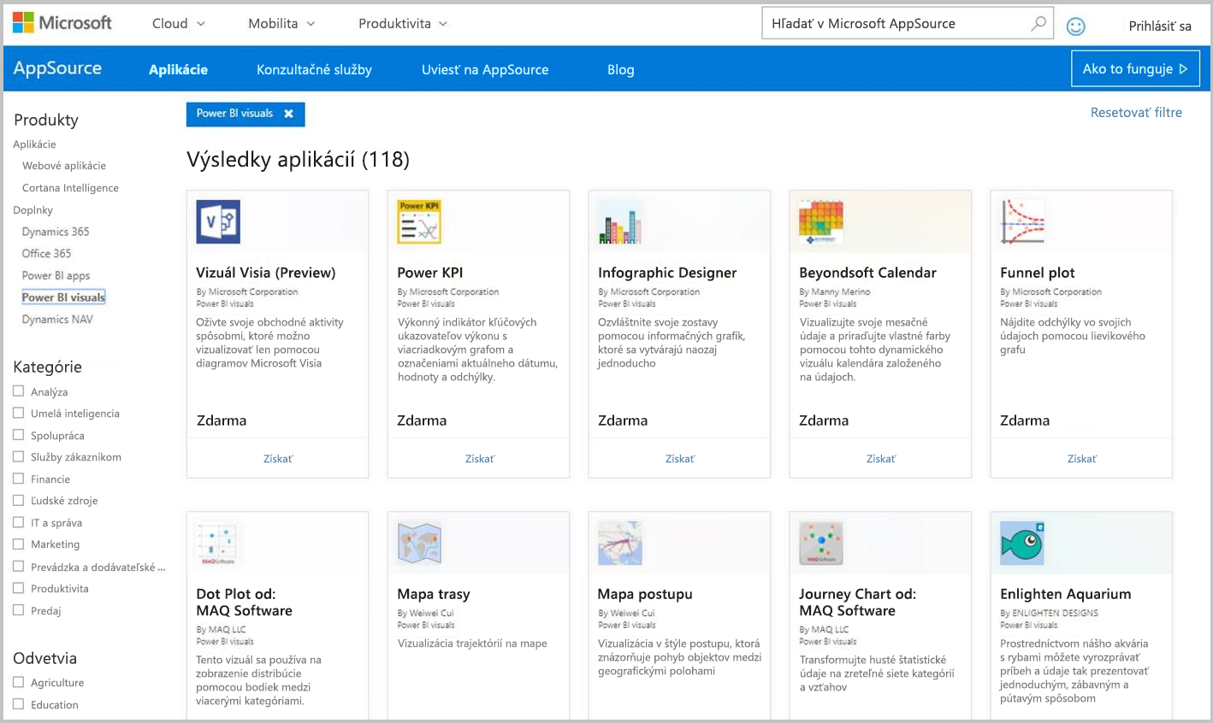Open the feedback smiley icon
1213x723 pixels.
[1075, 26]
